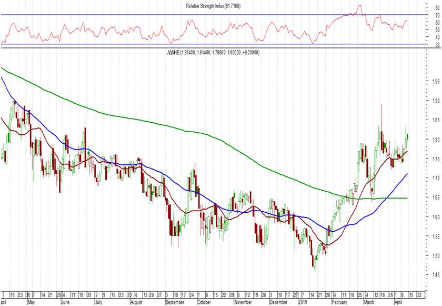Click the RSI peak above 80 in late February
This screenshot has width=442, height=306.
coord(359,6)
